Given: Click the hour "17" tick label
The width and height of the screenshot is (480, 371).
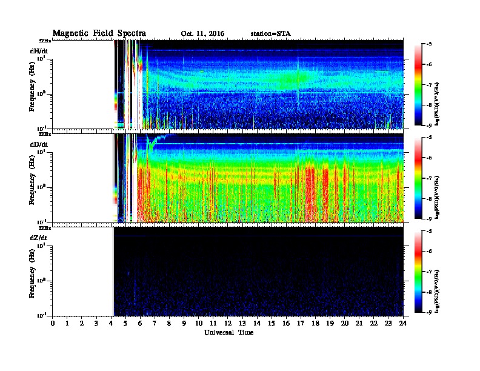Looking at the screenshot, I should click(301, 323).
